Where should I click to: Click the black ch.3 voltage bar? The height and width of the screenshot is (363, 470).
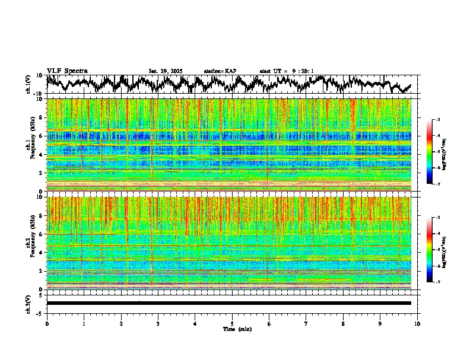point(228,303)
